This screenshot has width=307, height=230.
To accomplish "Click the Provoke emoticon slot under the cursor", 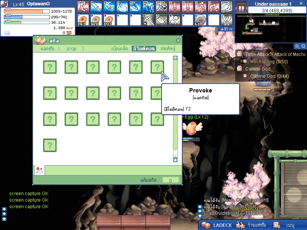I will click(x=157, y=67).
